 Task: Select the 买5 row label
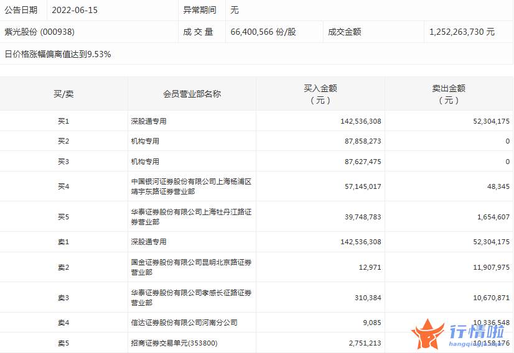63,217
